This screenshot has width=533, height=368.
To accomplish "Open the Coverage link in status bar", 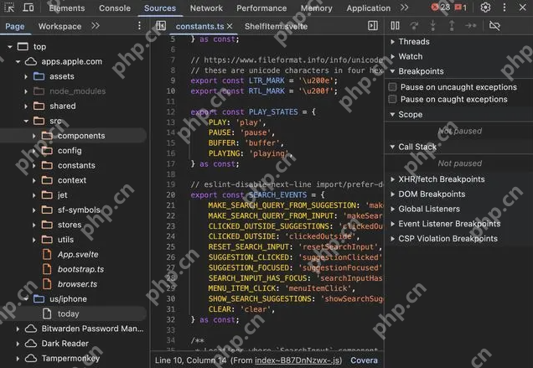I will pyautogui.click(x=365, y=360).
